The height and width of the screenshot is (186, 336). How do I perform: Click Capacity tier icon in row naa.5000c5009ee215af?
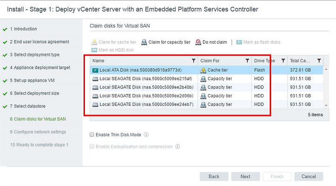[203, 79]
